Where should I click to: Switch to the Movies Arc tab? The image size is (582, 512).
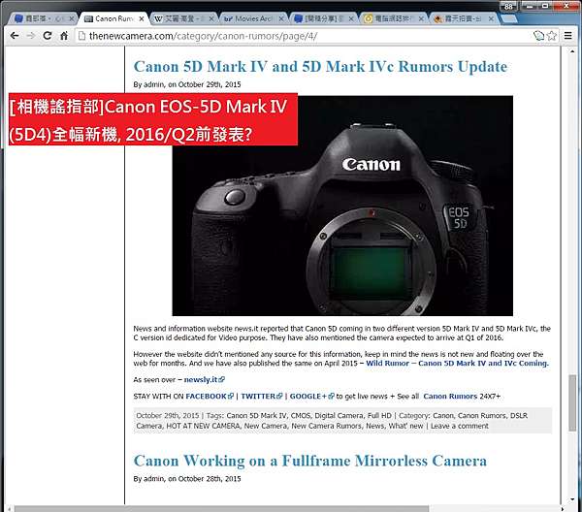(x=253, y=18)
